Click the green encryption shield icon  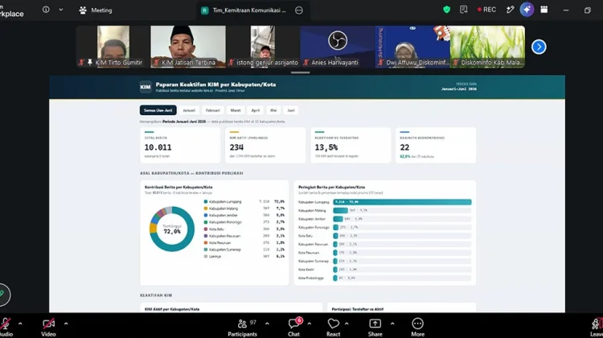[x=446, y=10]
